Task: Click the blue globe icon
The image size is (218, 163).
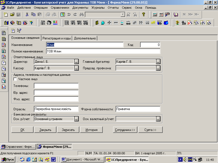Action: coord(166,23)
